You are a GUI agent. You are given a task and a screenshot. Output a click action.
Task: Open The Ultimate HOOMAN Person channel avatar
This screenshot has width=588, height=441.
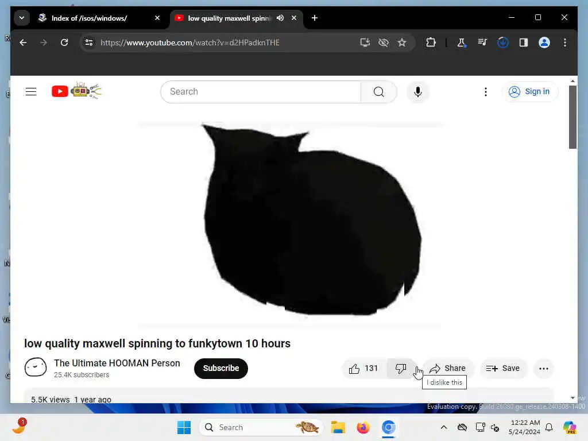point(36,367)
